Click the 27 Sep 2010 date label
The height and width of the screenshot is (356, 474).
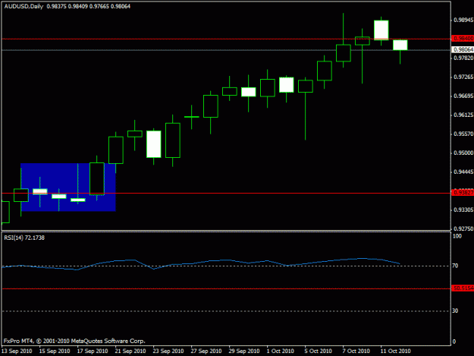(x=206, y=351)
